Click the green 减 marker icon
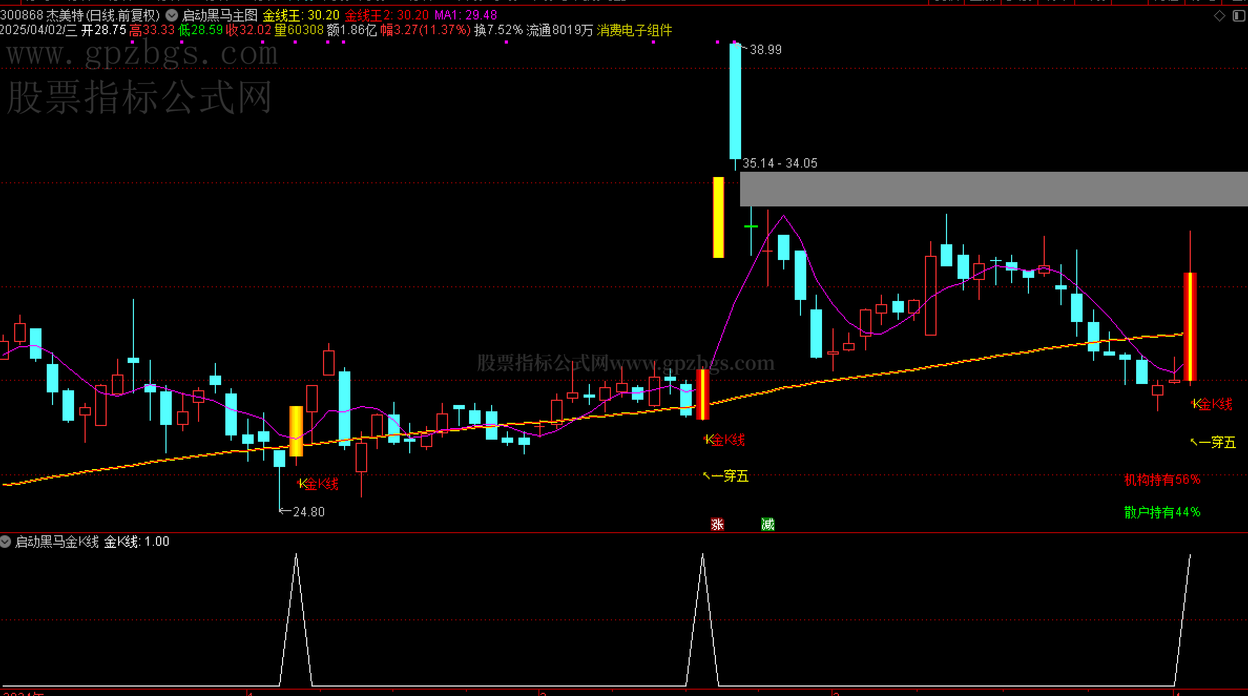The height and width of the screenshot is (696, 1248). point(768,524)
